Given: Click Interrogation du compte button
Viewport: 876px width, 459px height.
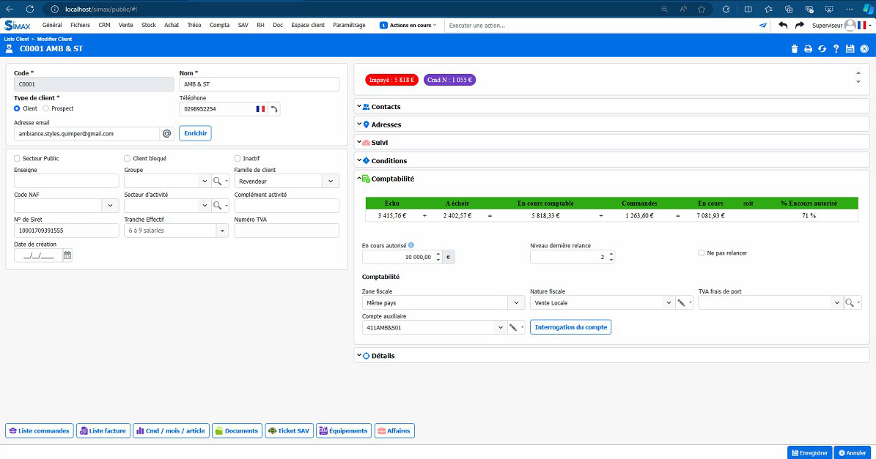Looking at the screenshot, I should pyautogui.click(x=570, y=327).
